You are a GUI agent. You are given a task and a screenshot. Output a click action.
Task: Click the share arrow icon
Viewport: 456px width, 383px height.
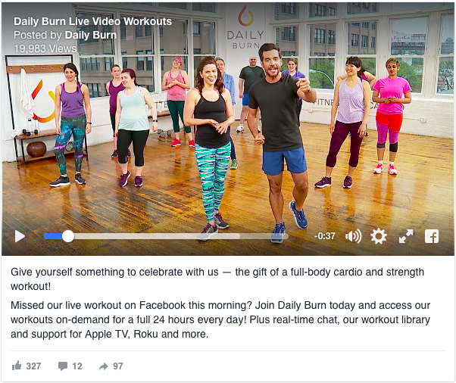[104, 366]
